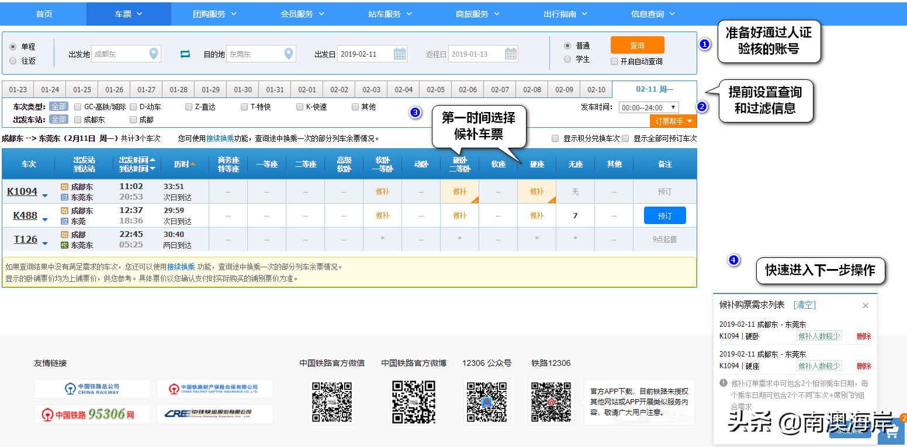Enable the 开启自动查询 checkbox
Viewport: 907px width, 447px height.
pyautogui.click(x=614, y=61)
